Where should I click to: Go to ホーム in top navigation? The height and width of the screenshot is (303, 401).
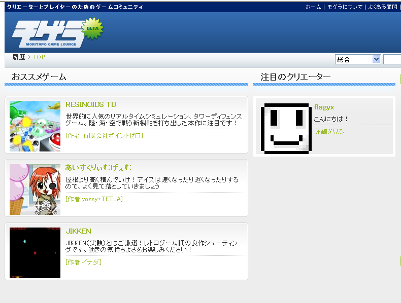(x=313, y=7)
